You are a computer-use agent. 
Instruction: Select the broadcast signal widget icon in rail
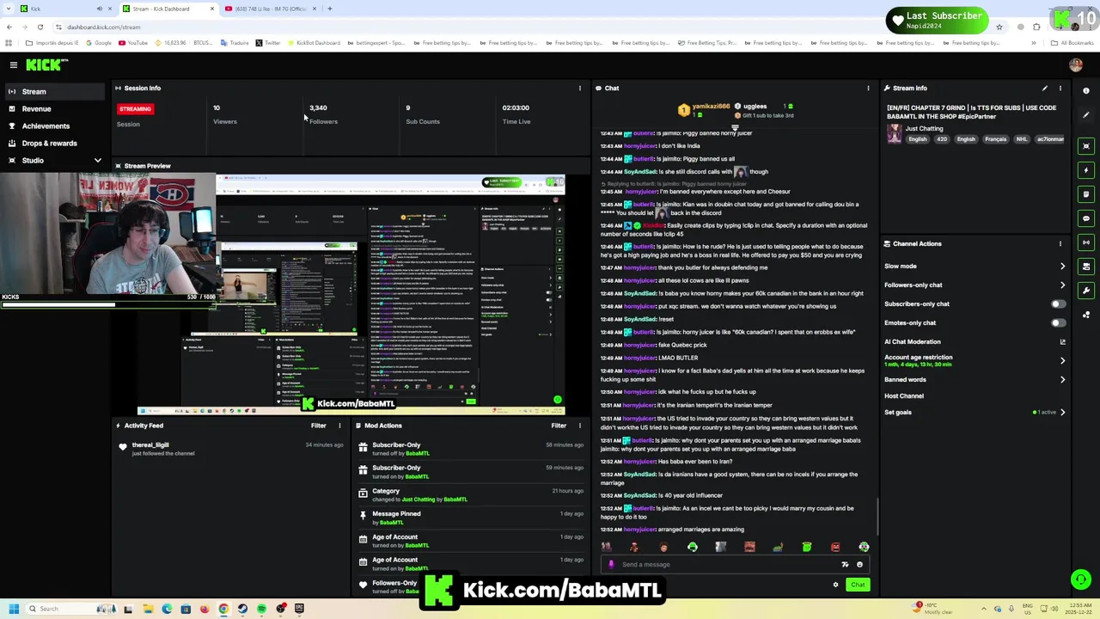(1086, 242)
